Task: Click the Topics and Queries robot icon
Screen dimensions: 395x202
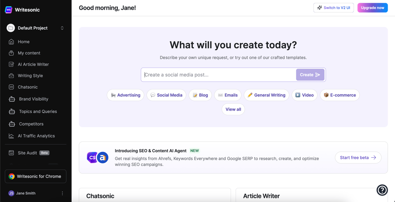Action: tap(12, 111)
